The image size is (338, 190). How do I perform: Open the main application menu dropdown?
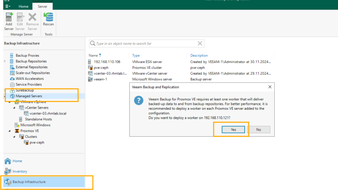(x=8, y=6)
